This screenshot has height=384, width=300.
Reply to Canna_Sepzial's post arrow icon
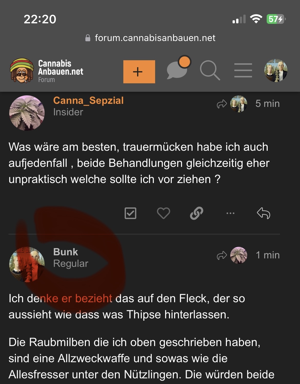264,213
